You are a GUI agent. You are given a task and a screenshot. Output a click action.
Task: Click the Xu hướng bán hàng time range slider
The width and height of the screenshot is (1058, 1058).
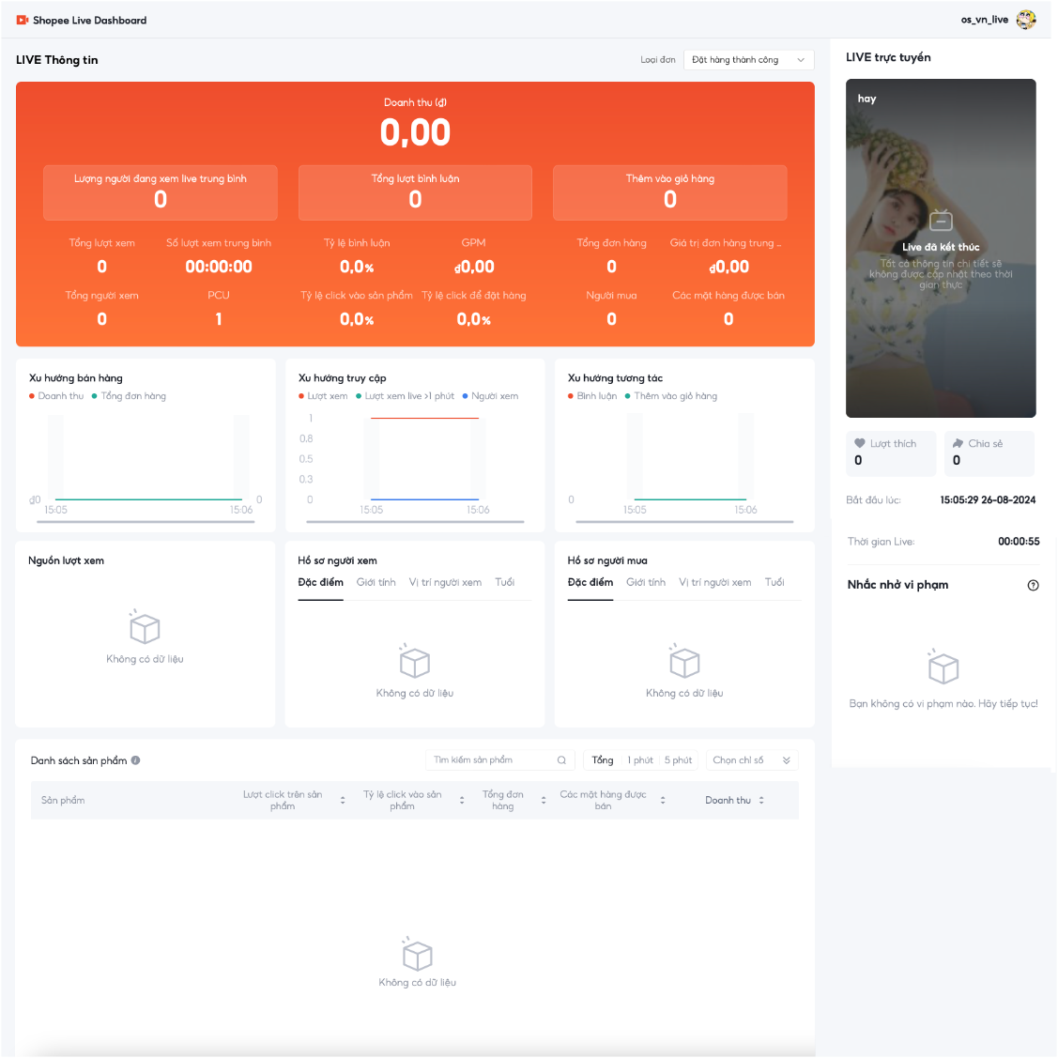(x=146, y=522)
